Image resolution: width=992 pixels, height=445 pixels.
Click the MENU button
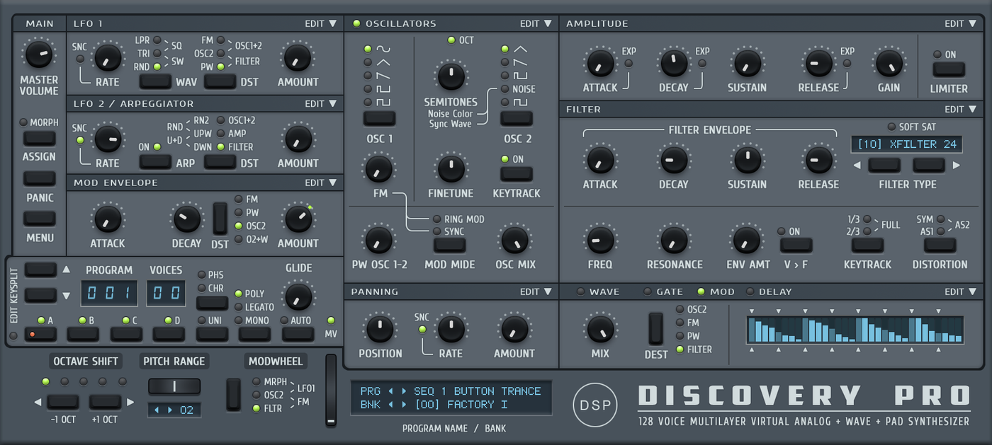(39, 218)
